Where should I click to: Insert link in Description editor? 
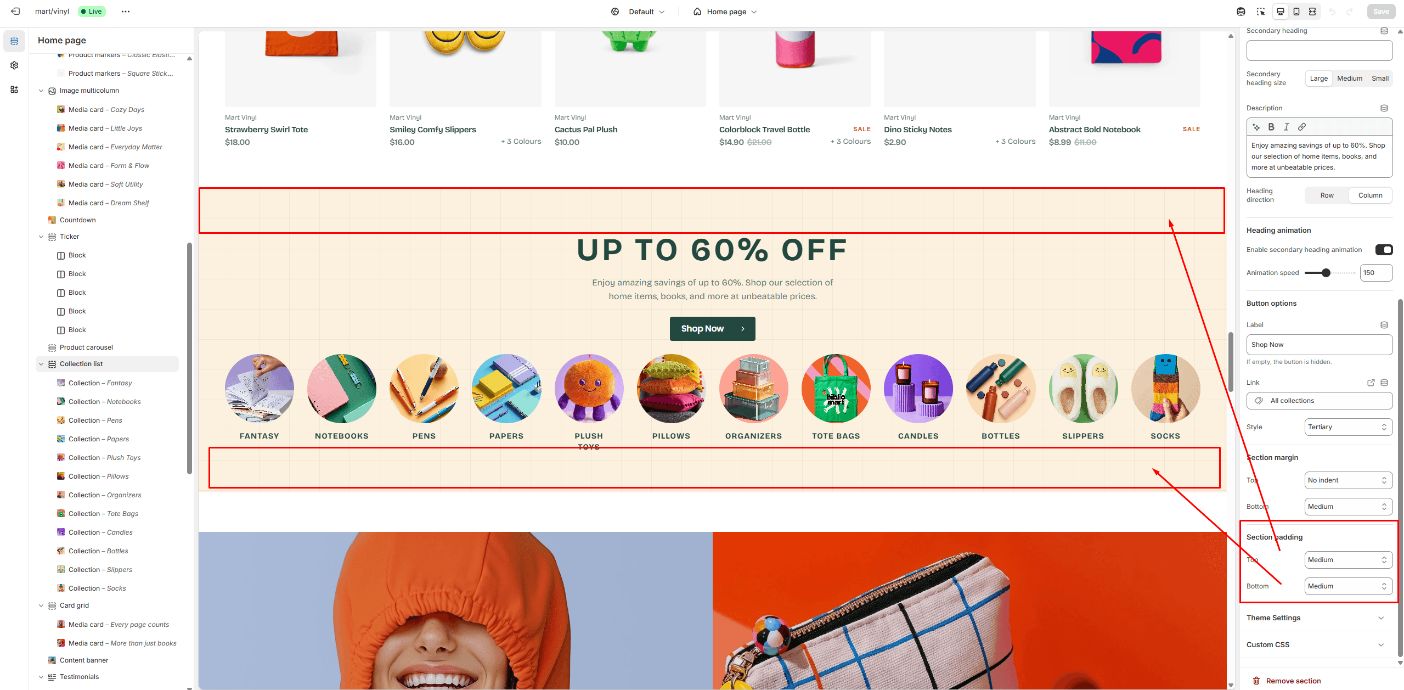point(1302,127)
